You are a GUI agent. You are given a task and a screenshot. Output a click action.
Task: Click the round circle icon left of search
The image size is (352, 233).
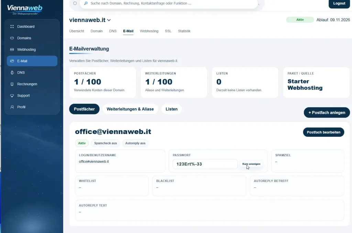pos(75,3)
